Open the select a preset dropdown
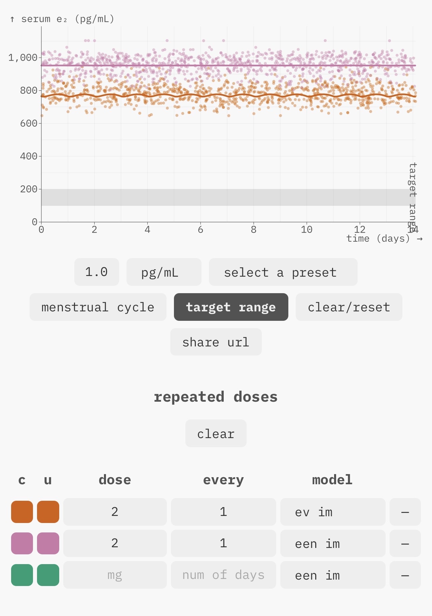This screenshot has height=616, width=432. point(283,272)
